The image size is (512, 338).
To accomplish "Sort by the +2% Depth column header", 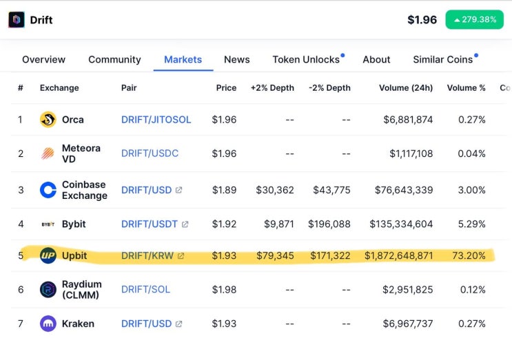I will point(272,87).
